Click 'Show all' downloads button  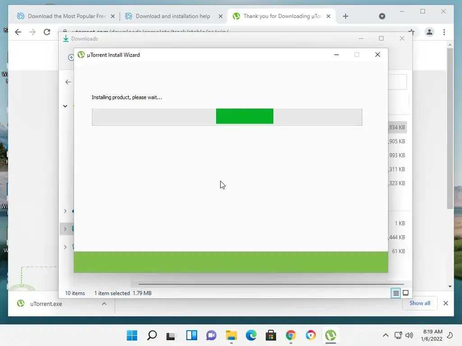[420, 303]
